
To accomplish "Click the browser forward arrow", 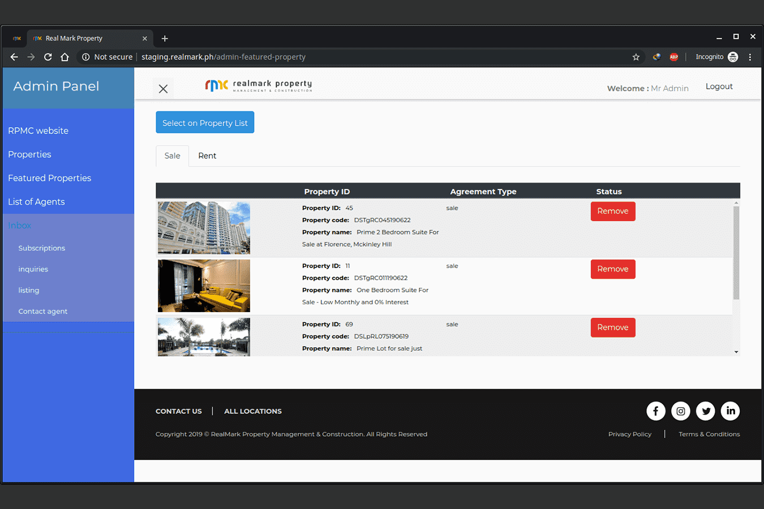I will [x=31, y=57].
